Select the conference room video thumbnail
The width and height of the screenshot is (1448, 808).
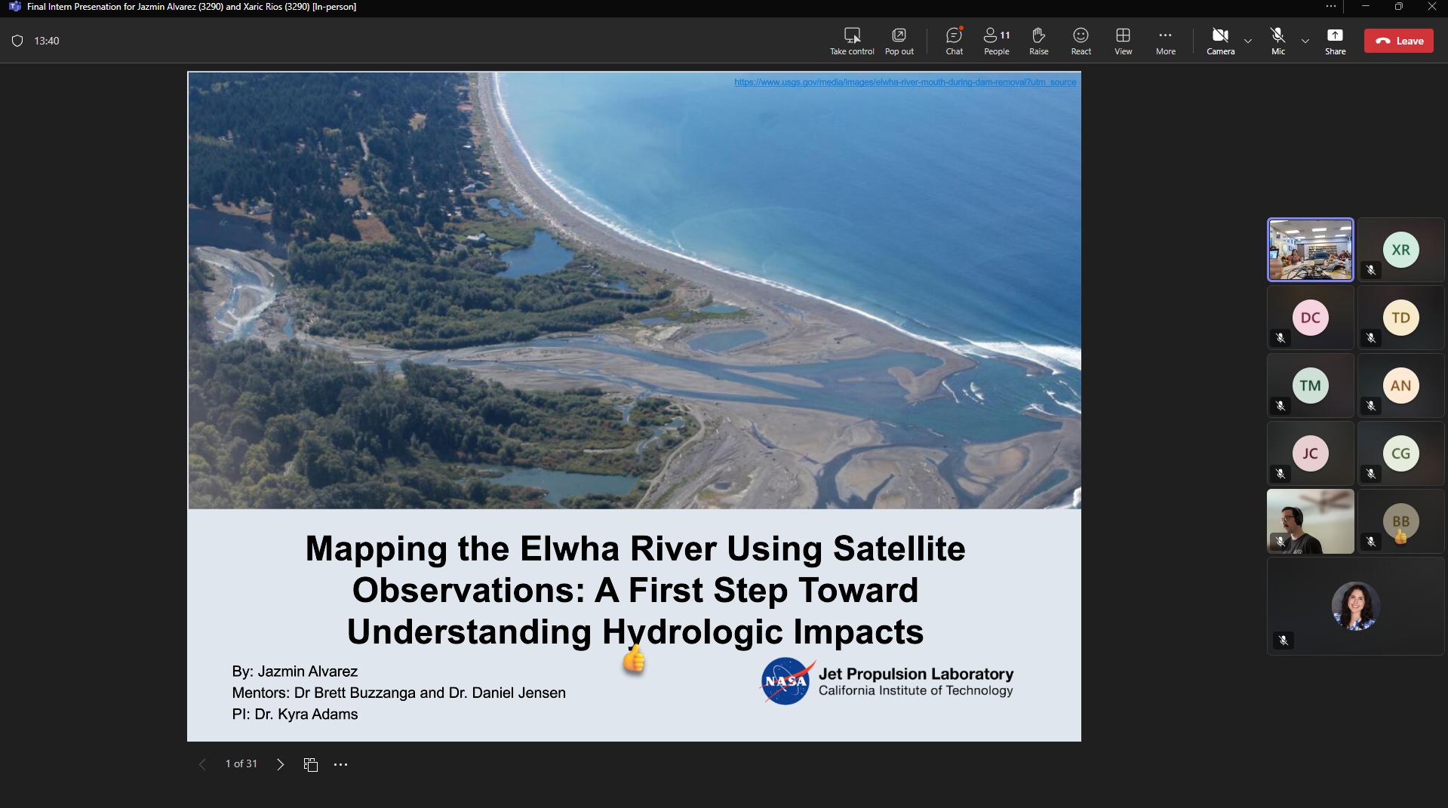pyautogui.click(x=1310, y=250)
